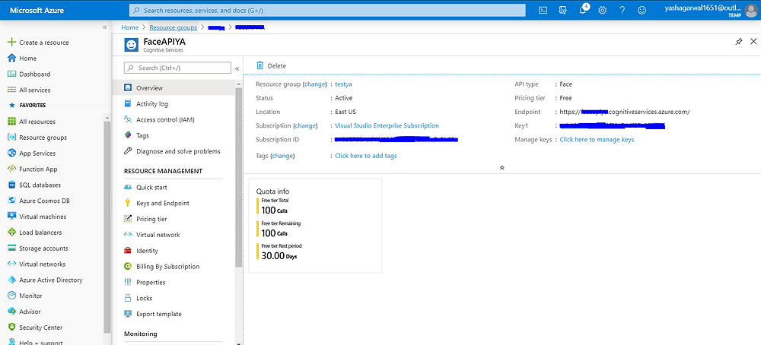Change the subscription
Viewport: 761px width, 345px height.
305,125
